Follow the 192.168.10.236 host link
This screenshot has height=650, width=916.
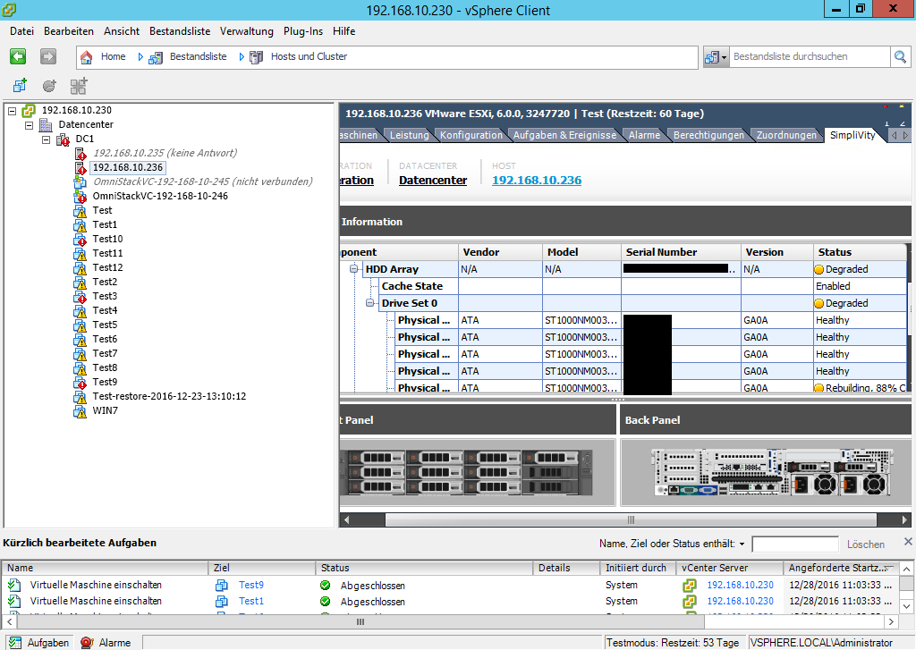537,181
